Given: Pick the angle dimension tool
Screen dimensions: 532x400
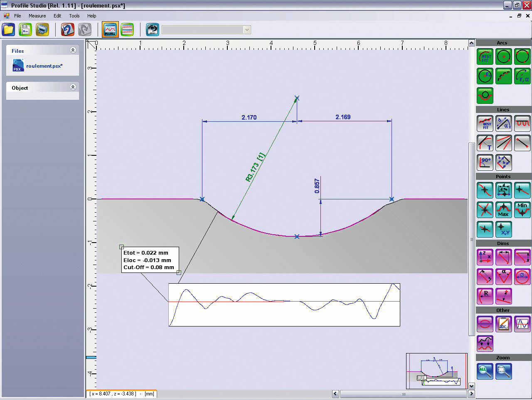Looking at the screenshot, I should tap(503, 277).
